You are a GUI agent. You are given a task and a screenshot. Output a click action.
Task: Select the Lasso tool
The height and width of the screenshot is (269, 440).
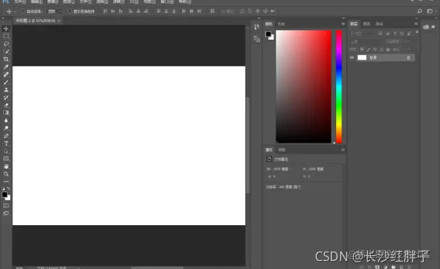(6, 44)
